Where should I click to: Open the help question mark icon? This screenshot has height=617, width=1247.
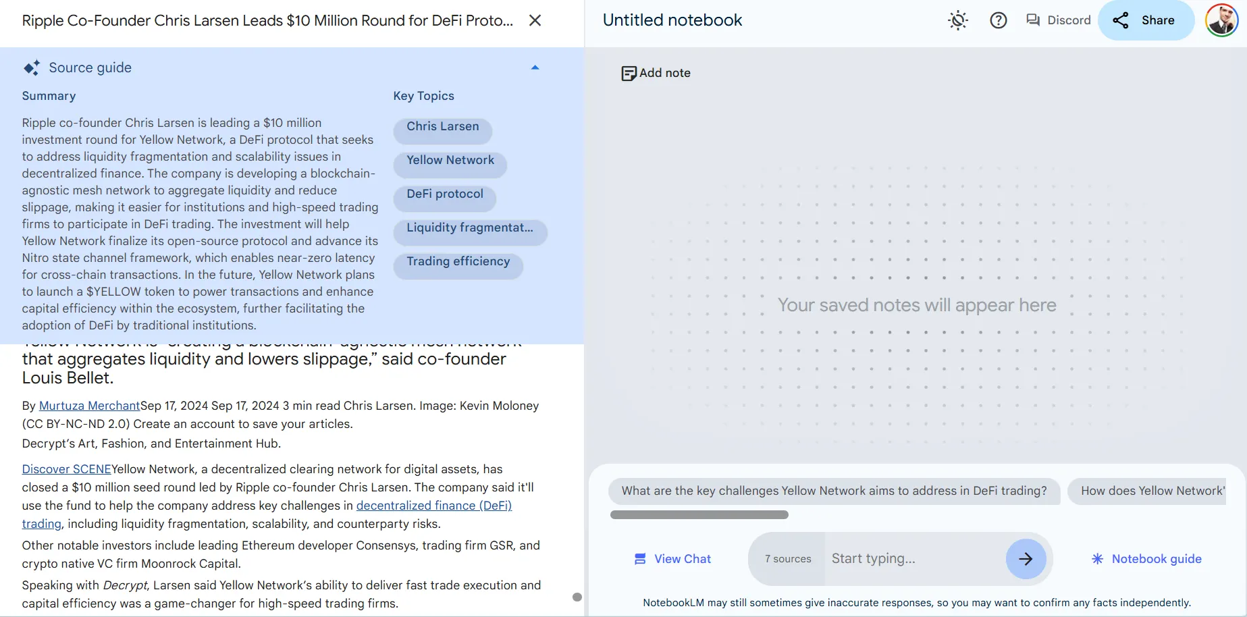(998, 20)
